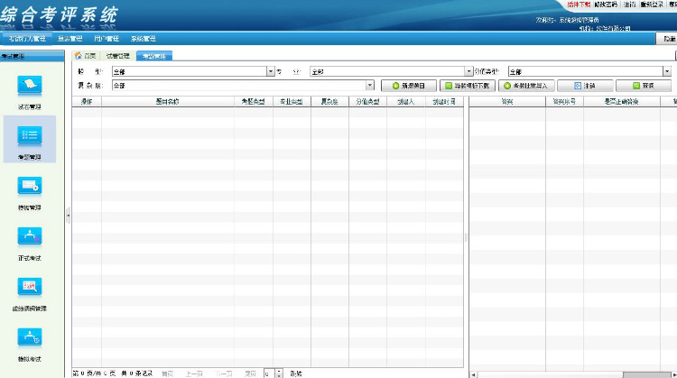
Task: Click the 创建时间 column header
Action: [x=444, y=102]
